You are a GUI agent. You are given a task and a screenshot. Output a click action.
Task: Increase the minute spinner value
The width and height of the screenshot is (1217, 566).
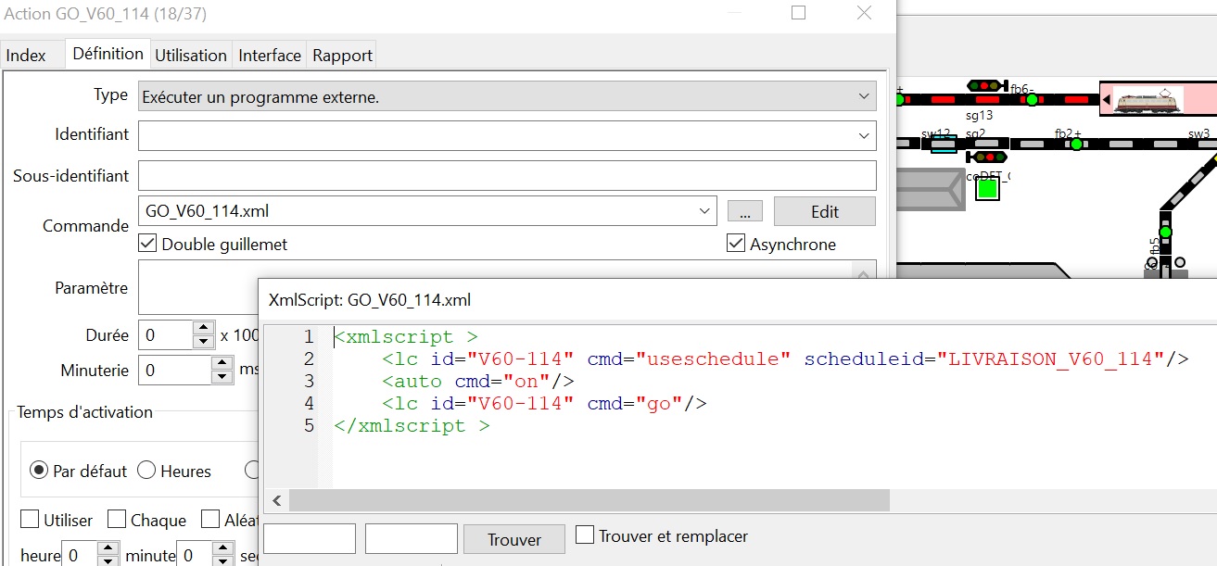pos(222,548)
